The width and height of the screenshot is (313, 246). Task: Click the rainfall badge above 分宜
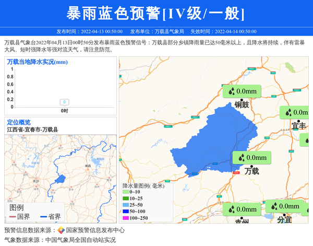(x=284, y=206)
